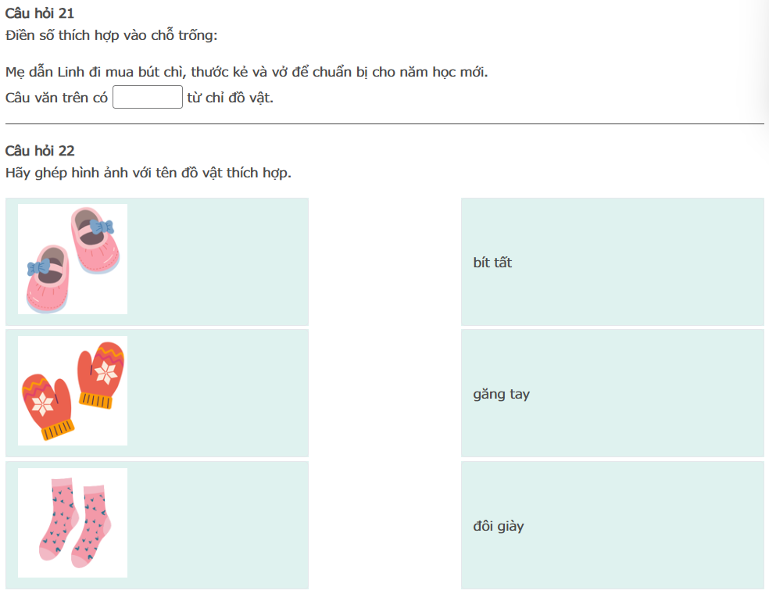This screenshot has height=594, width=769.
Task: Select the red mittens picture
Action: click(73, 391)
